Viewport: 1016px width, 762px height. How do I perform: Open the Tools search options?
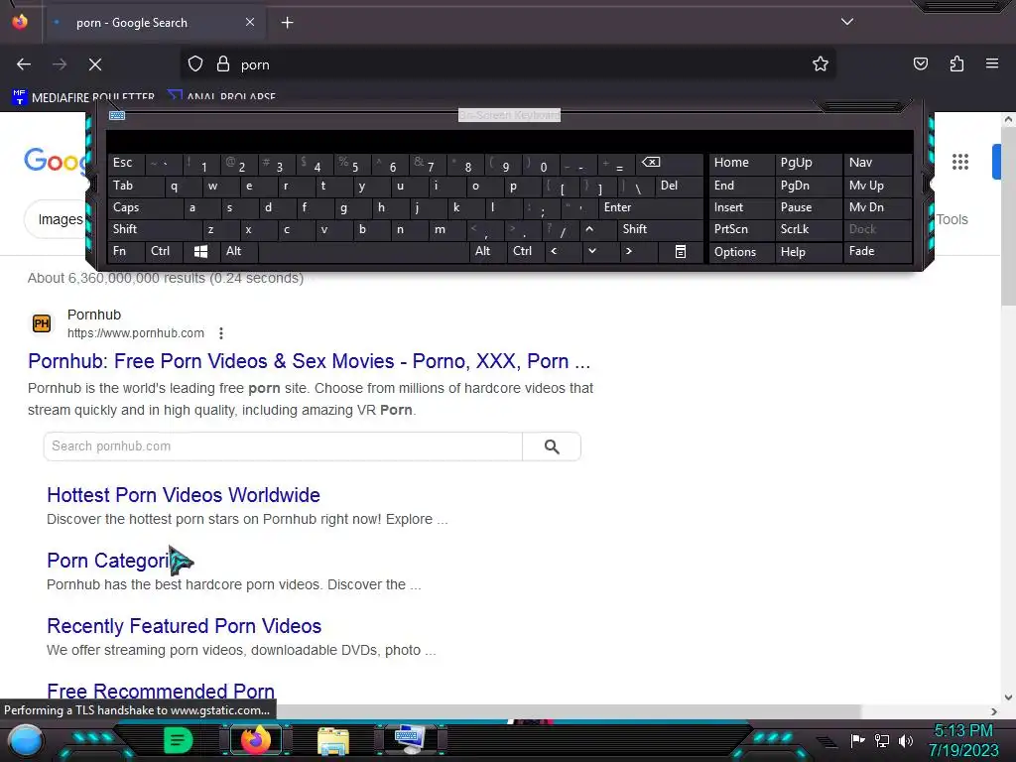point(952,219)
